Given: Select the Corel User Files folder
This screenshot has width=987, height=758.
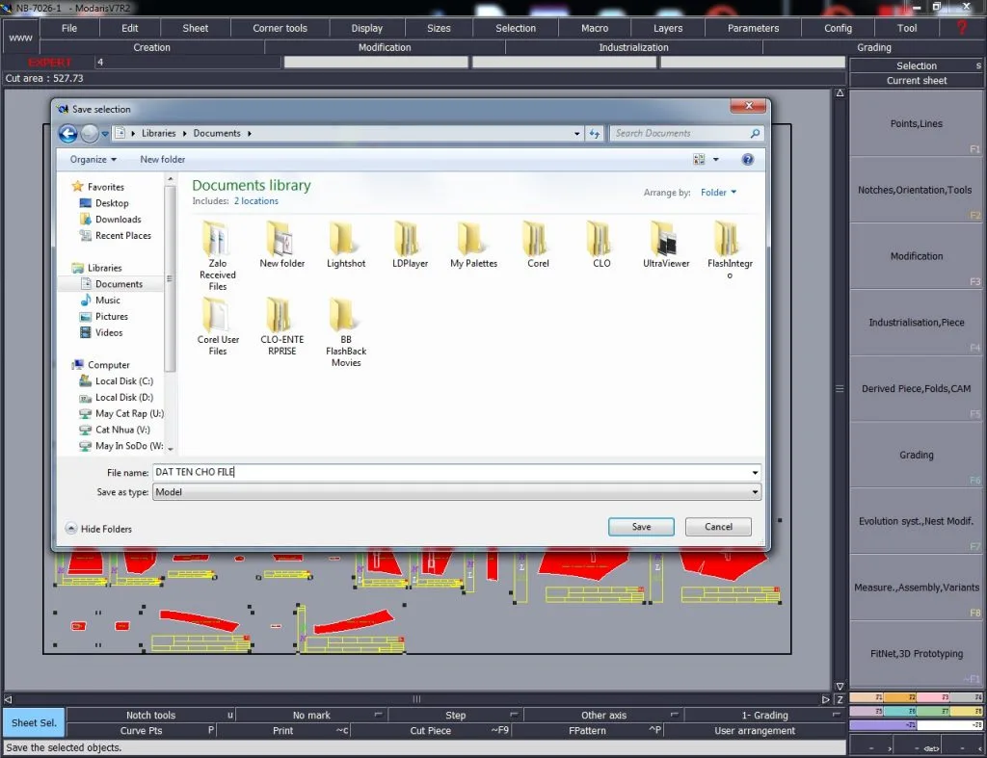Looking at the screenshot, I should point(218,326).
